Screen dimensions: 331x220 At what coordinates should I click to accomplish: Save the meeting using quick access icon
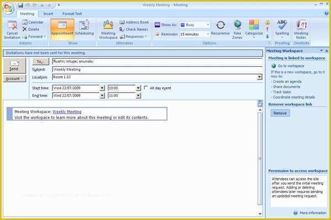pyautogui.click(x=20, y=5)
